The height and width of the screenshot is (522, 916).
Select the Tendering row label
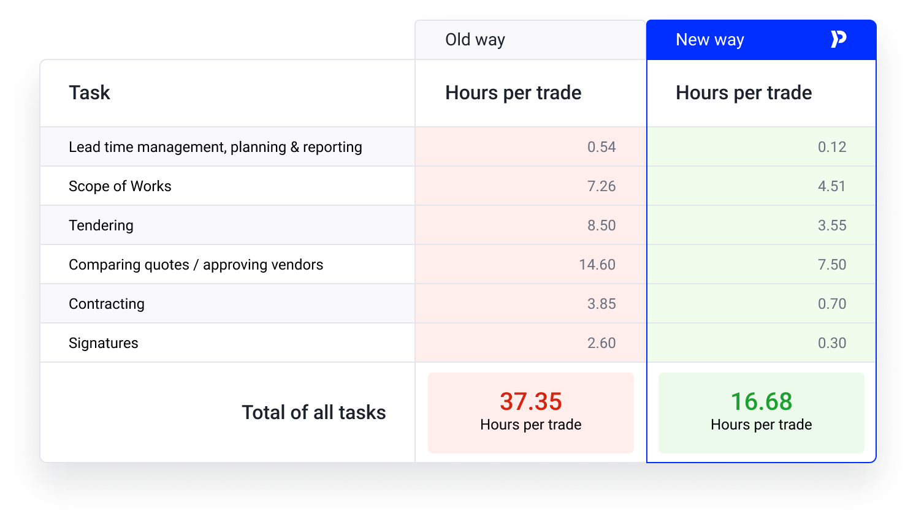(101, 225)
